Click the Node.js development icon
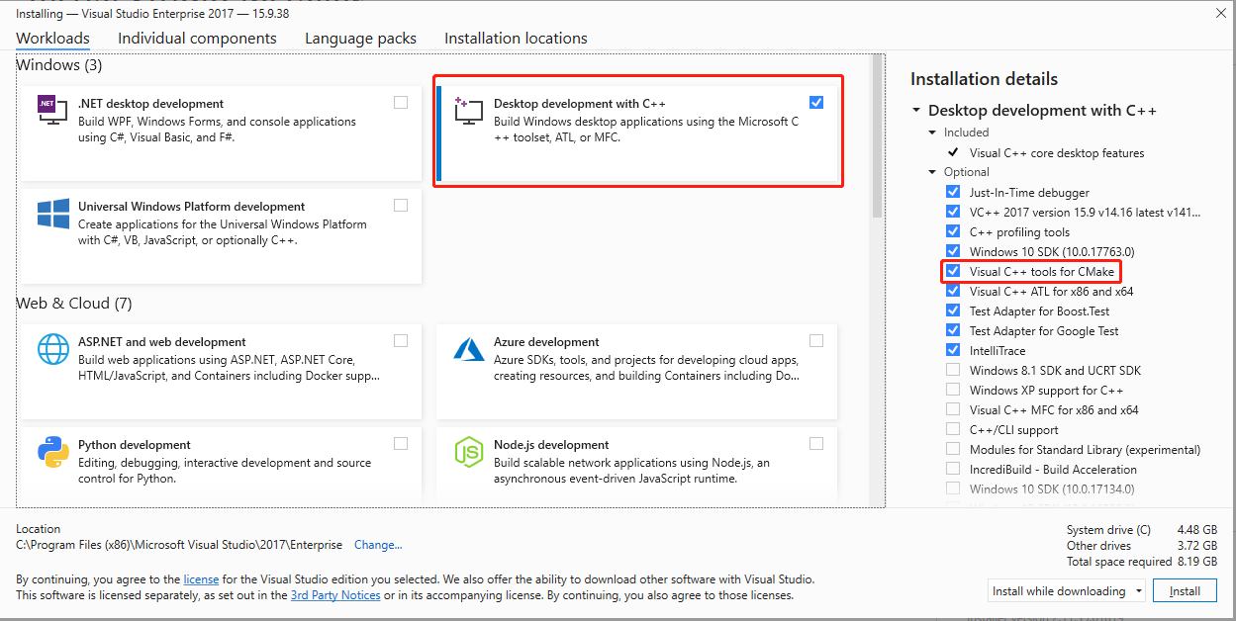 pyautogui.click(x=468, y=452)
